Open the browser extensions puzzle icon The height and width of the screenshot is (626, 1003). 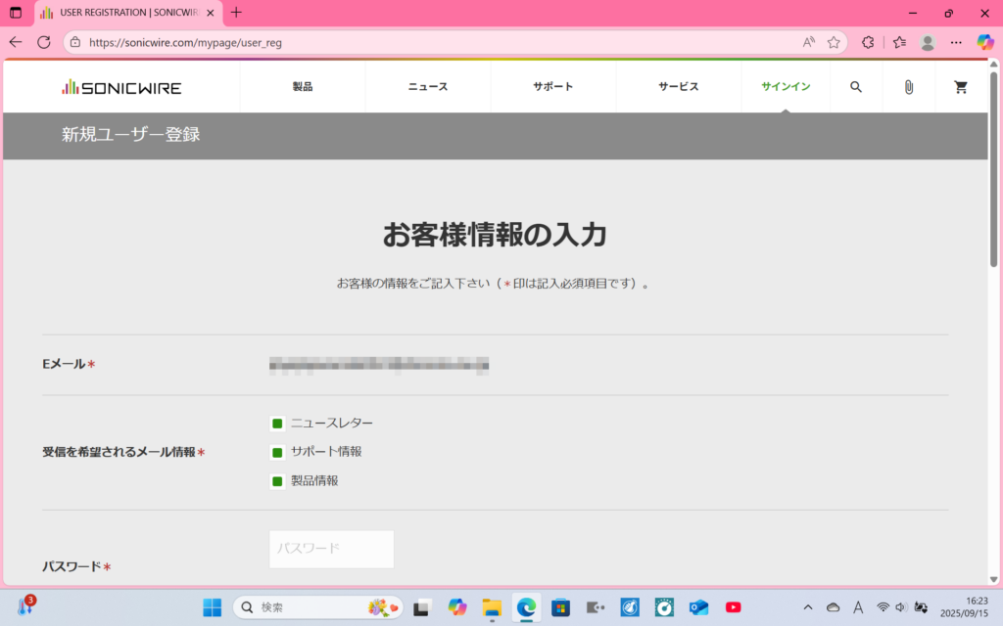point(868,42)
